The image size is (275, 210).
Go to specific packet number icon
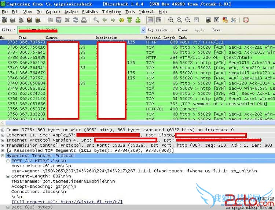tap(121, 20)
